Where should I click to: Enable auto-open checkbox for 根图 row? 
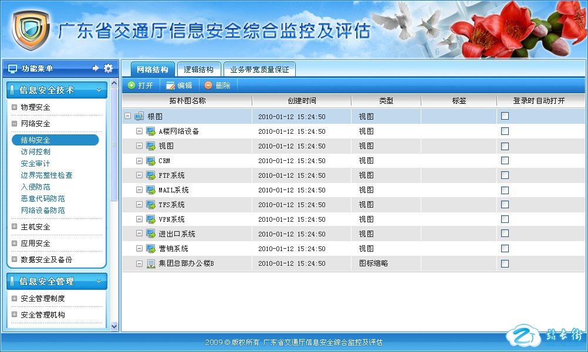coord(505,116)
